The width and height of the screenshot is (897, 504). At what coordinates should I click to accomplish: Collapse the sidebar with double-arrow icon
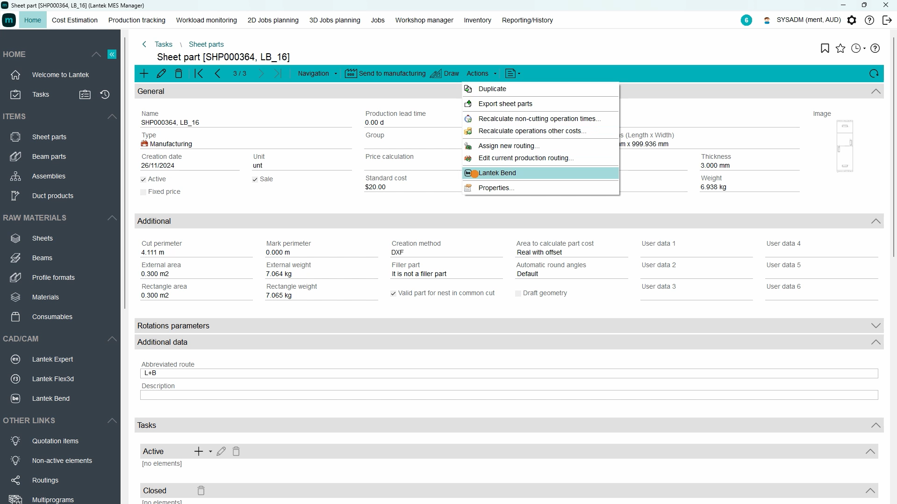pos(112,55)
